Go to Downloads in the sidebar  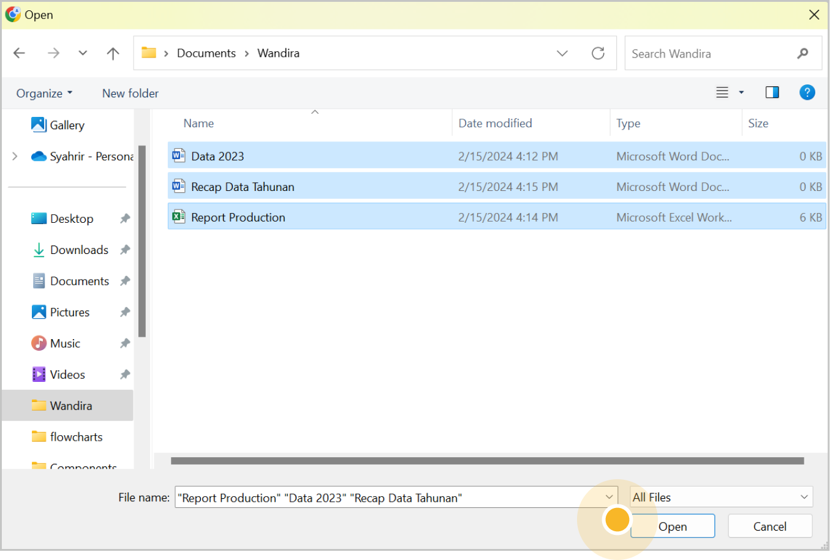point(79,250)
